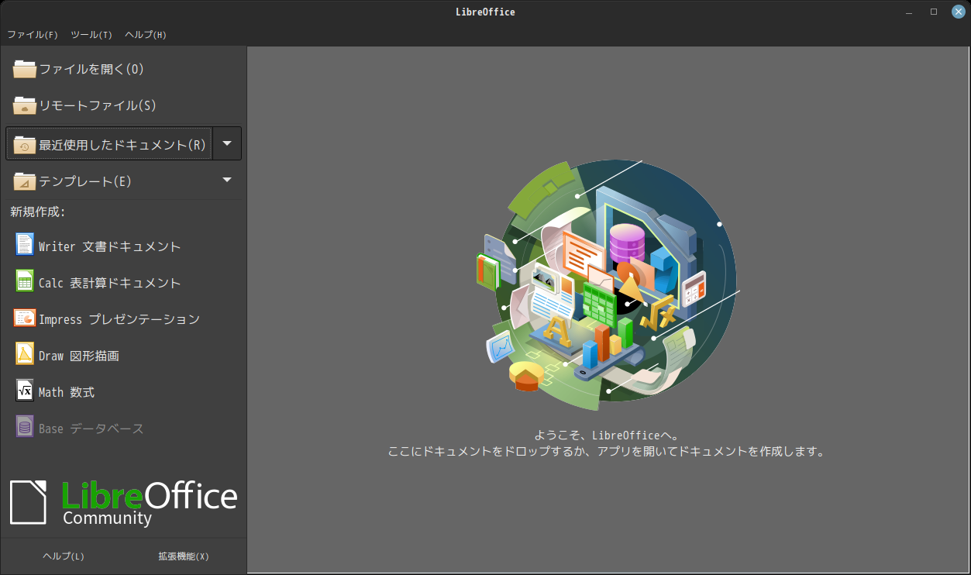
Task: Close the LibreOffice window
Action: pyautogui.click(x=958, y=12)
